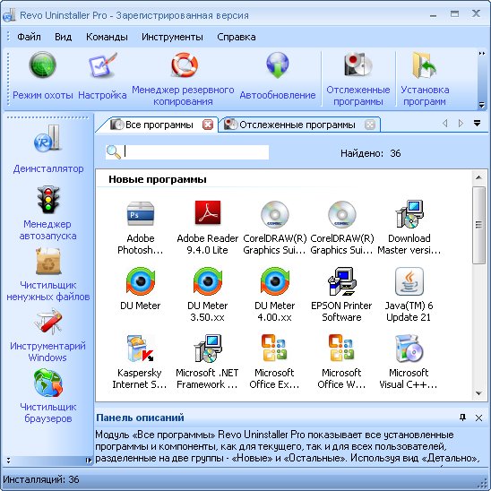The height and width of the screenshot is (491, 491).
Task: Expand sidebar panel arrow at bottom
Action: [89, 460]
